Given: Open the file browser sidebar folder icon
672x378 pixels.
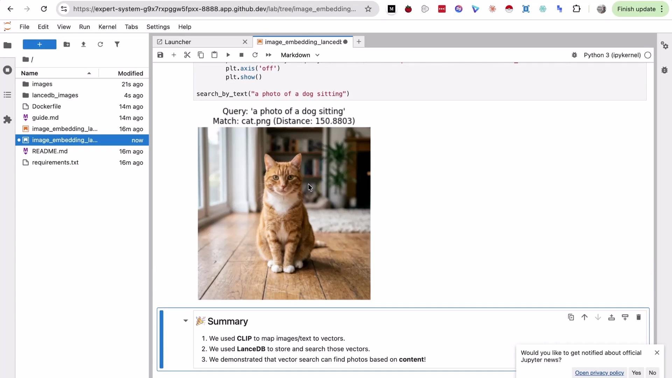Looking at the screenshot, I should [x=7, y=45].
